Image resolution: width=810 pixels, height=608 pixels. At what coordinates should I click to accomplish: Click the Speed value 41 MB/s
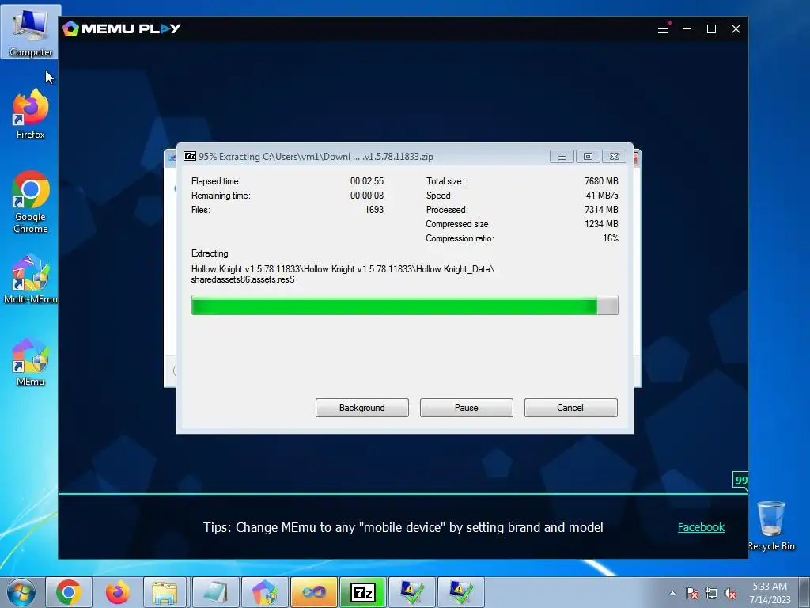point(602,196)
